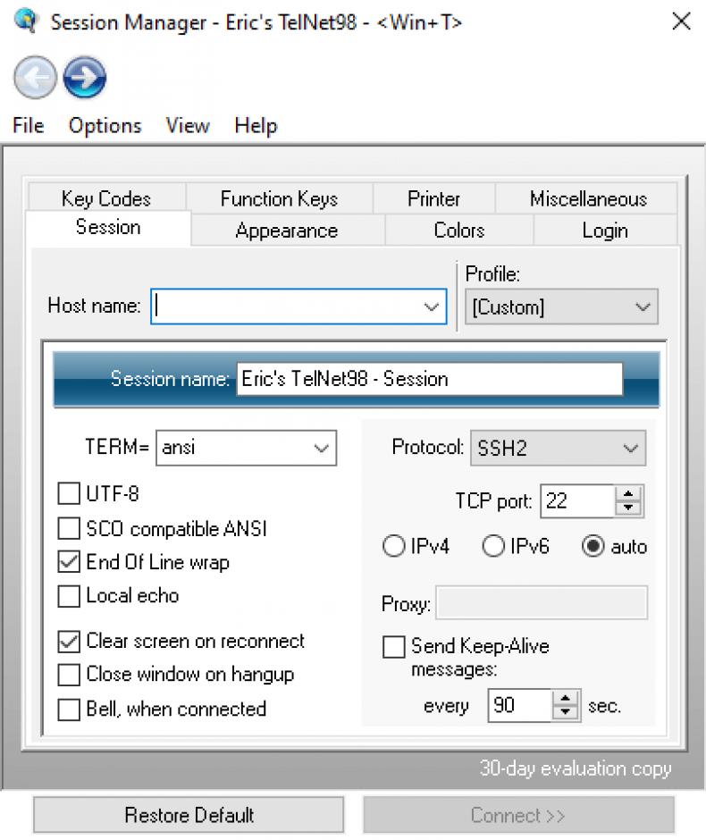Open the TERM= dropdown set to ansi
The width and height of the screenshot is (706, 840).
coord(246,448)
